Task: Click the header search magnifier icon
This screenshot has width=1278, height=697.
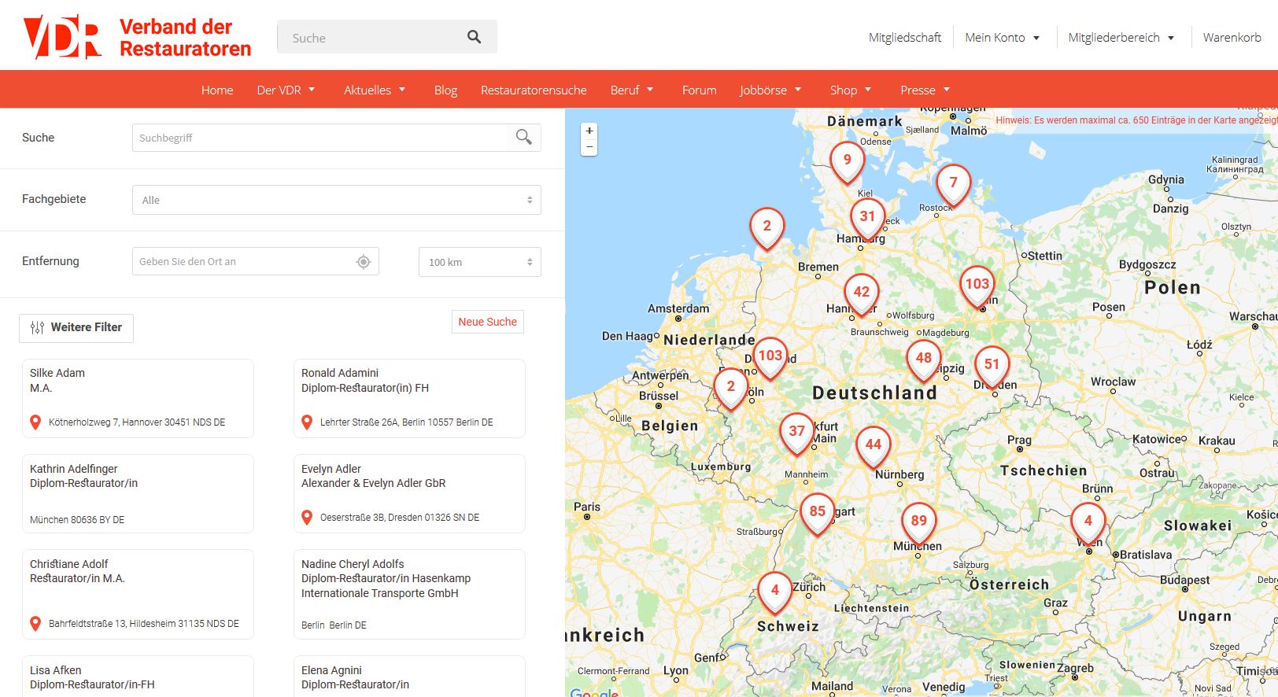Action: click(x=474, y=37)
